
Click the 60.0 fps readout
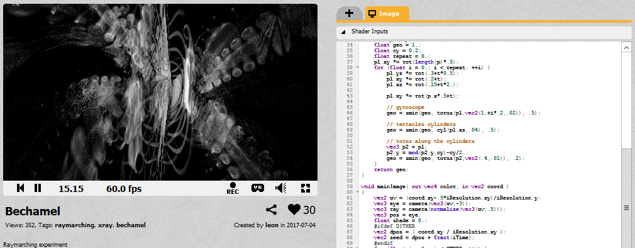pyautogui.click(x=124, y=188)
